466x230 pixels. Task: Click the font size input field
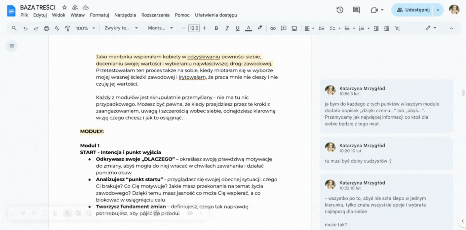pyautogui.click(x=194, y=28)
